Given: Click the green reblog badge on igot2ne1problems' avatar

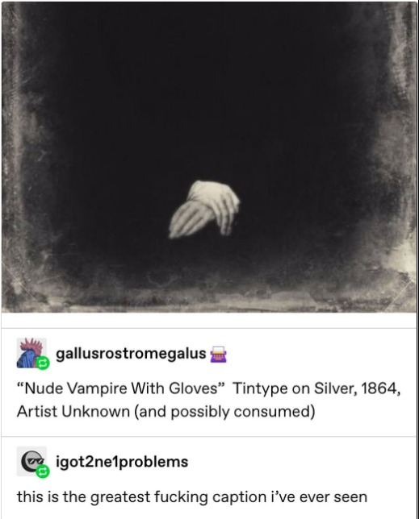Looking at the screenshot, I should coord(43,471).
